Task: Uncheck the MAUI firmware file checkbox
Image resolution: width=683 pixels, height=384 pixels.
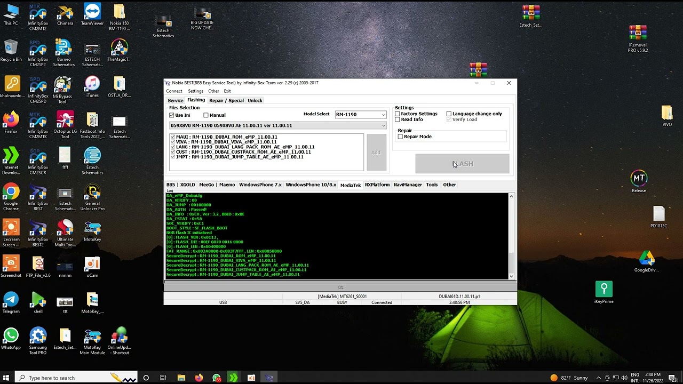Action: 173,137
